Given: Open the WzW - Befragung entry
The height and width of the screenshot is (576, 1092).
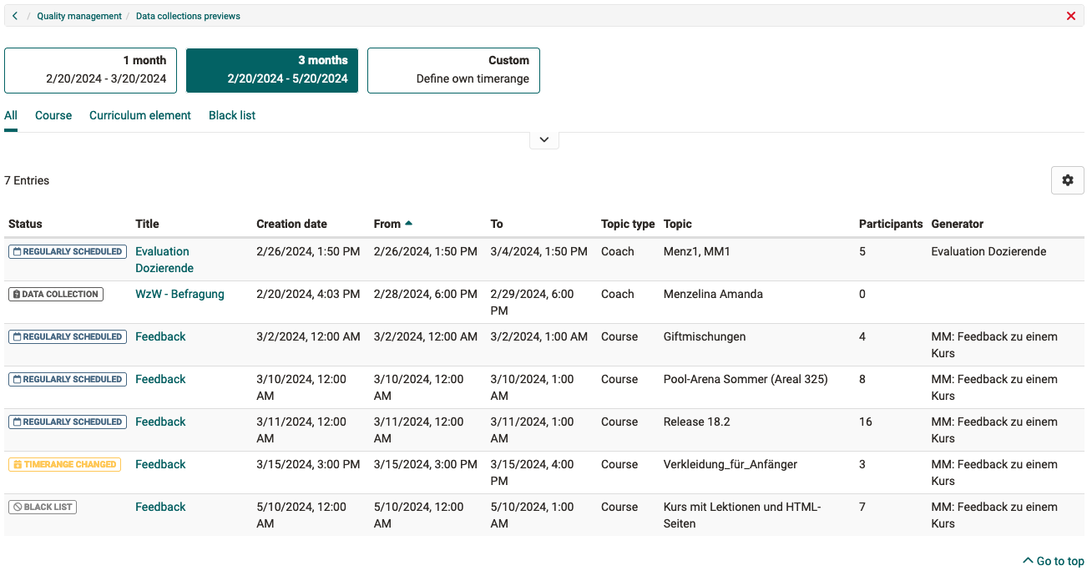Looking at the screenshot, I should click(179, 294).
